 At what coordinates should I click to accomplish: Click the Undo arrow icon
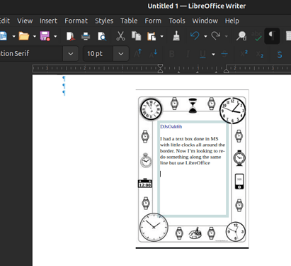click(195, 36)
